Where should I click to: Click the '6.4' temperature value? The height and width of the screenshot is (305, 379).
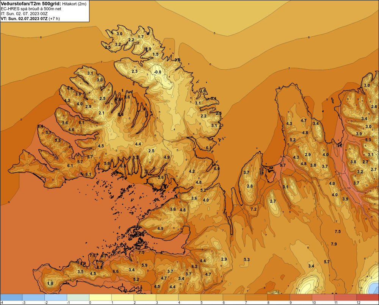(41, 126)
